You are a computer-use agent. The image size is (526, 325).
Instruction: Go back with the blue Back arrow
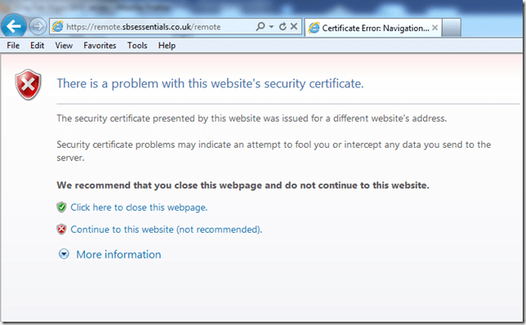[14, 26]
